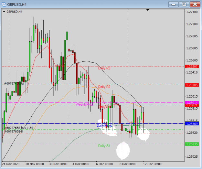The height and width of the screenshot is (169, 202).
Task: Close the GBPUSD,H4 chart window
Action: tap(195, 5)
